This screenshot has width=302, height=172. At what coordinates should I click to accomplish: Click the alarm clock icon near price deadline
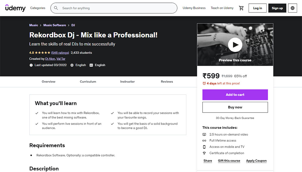204,83
